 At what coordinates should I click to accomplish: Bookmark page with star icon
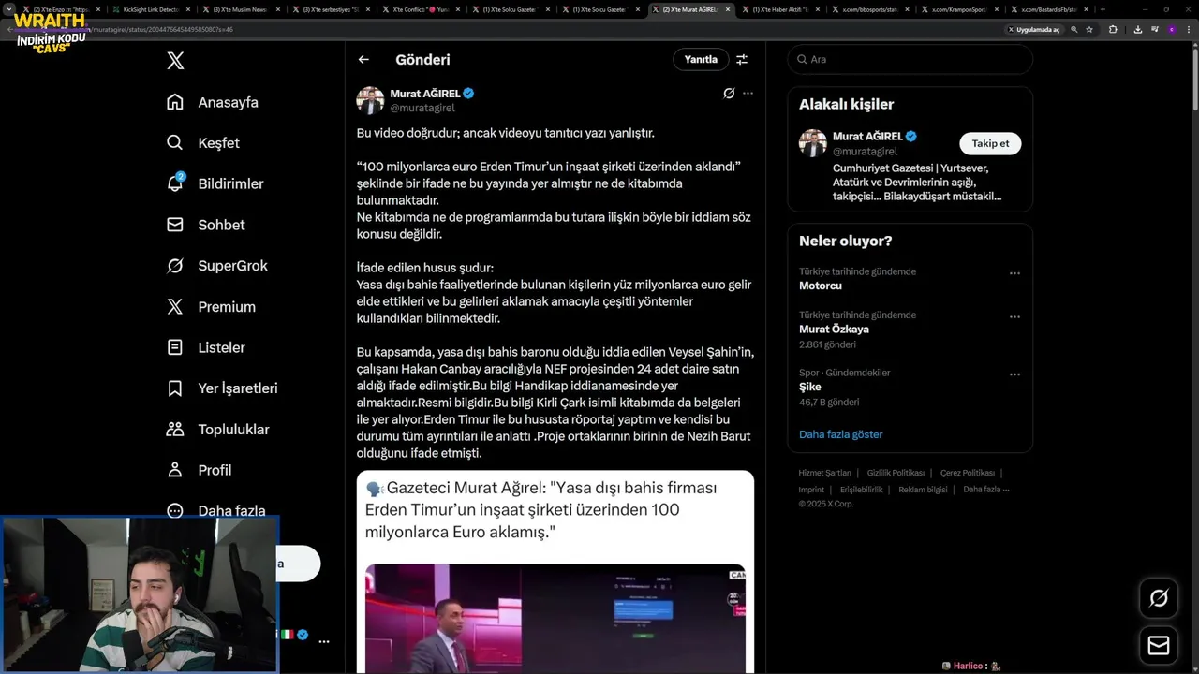pos(1089,29)
